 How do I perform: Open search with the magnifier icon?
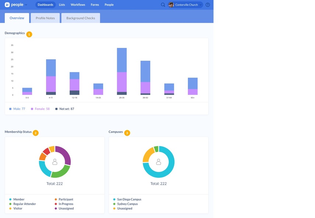tap(163, 5)
